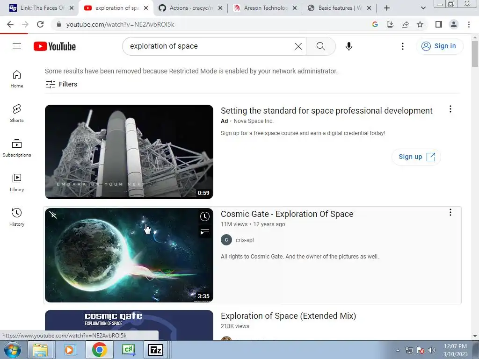Click the browser address bar URL
Image resolution: width=479 pixels, height=359 pixels.
(120, 24)
